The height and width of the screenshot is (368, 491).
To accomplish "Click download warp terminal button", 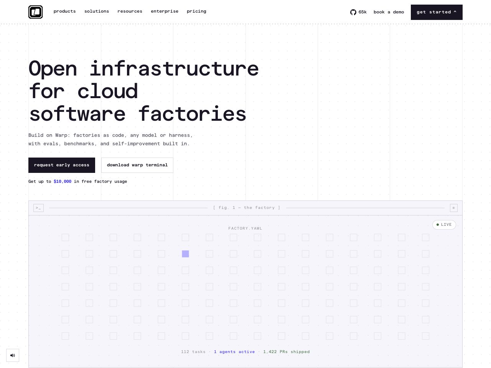I will pyautogui.click(x=137, y=165).
